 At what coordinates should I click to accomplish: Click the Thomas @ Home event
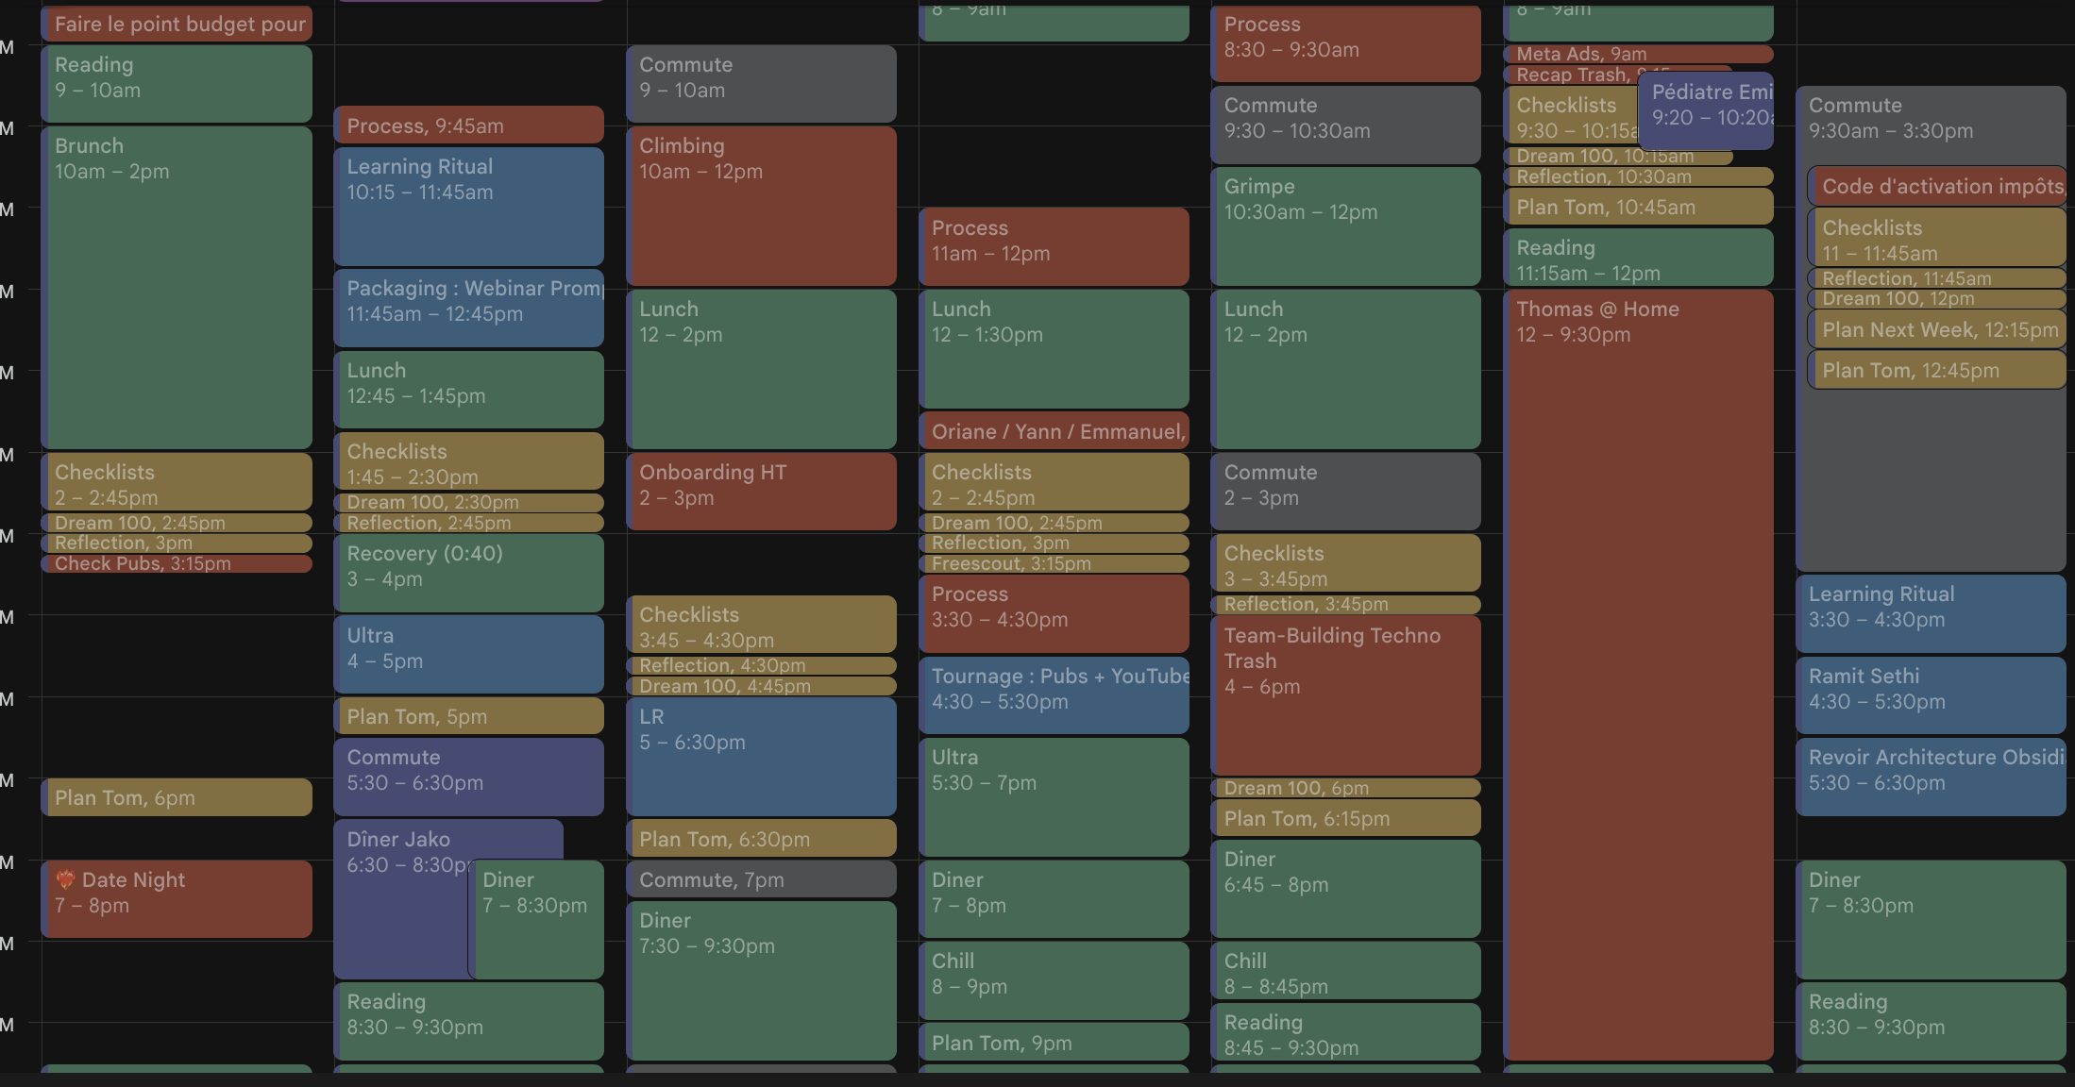tap(1638, 674)
